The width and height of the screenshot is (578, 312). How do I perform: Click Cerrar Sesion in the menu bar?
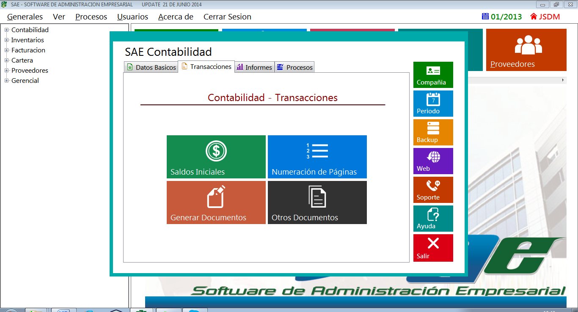227,17
